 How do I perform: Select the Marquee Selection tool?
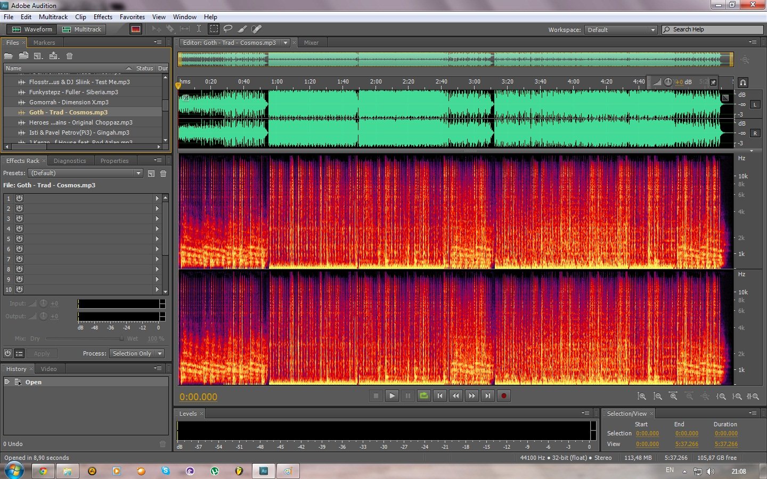point(214,29)
